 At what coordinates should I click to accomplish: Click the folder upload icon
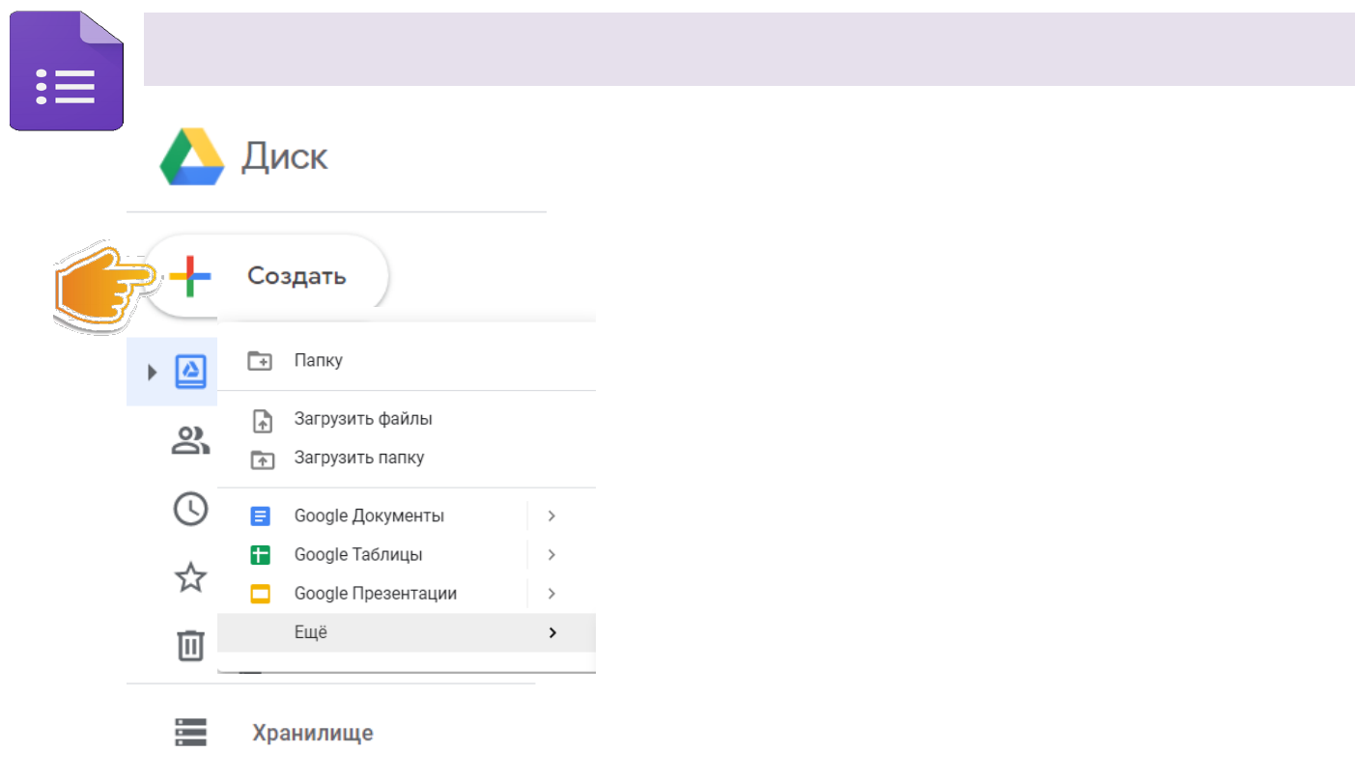click(262, 460)
